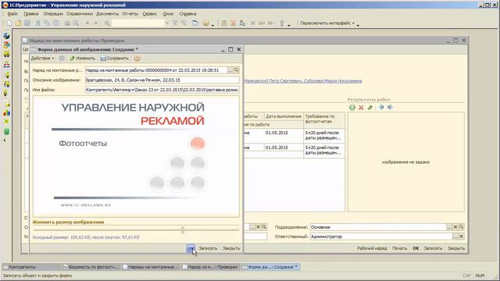Expand small arrow after toolbar Help icon
The image size is (500, 281).
tap(212, 24)
